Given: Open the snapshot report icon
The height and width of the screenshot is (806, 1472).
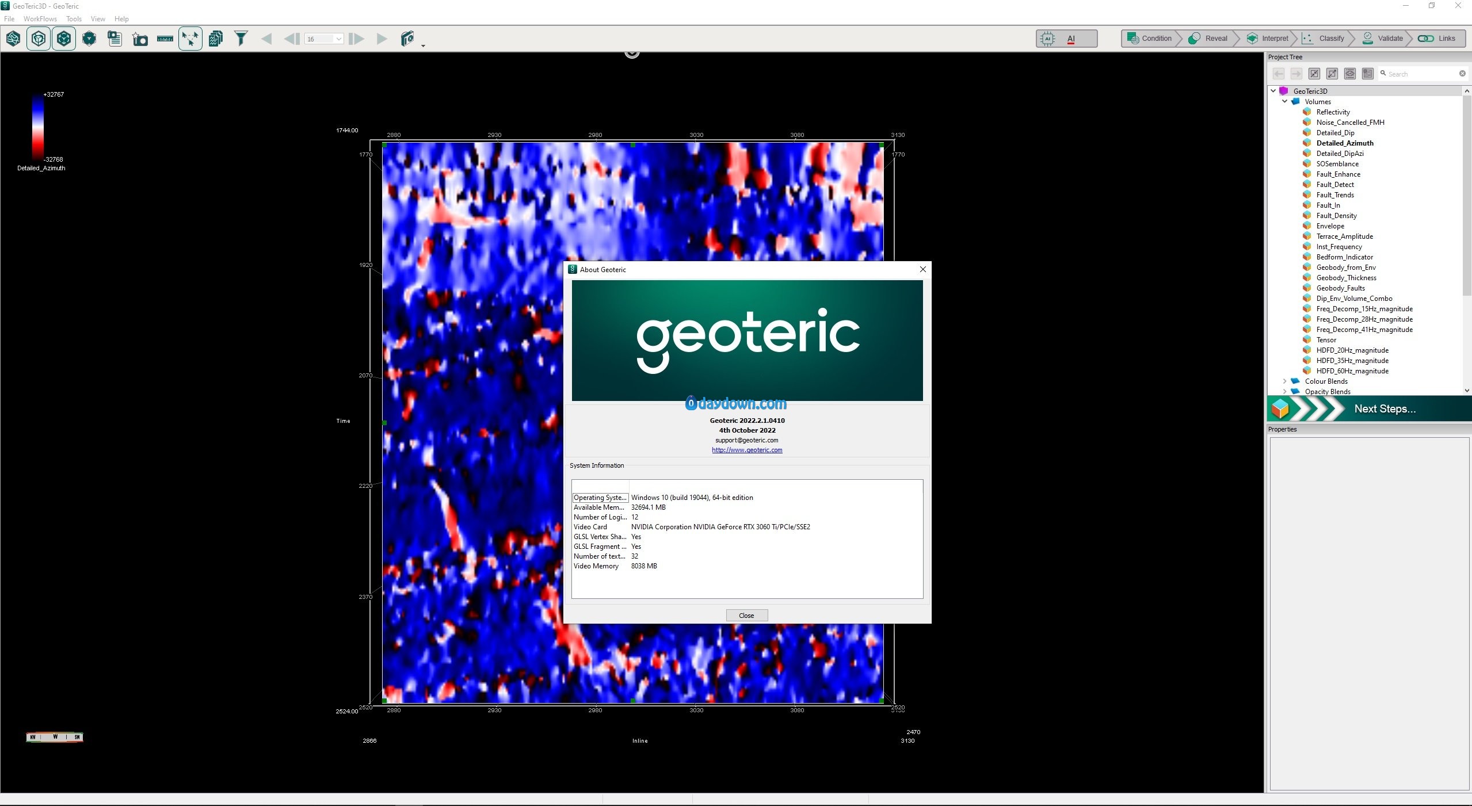Looking at the screenshot, I should click(115, 39).
